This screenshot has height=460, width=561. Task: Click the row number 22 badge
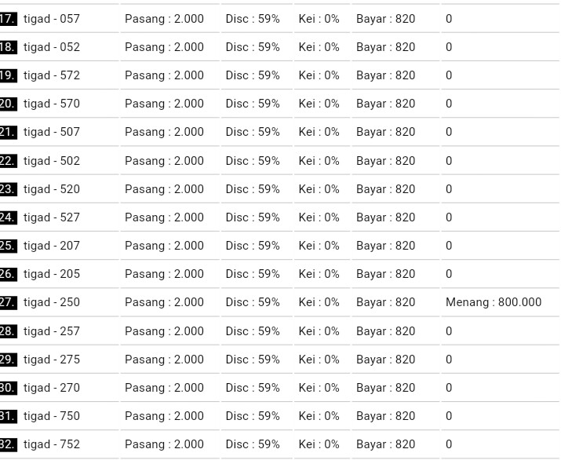[x=8, y=161]
